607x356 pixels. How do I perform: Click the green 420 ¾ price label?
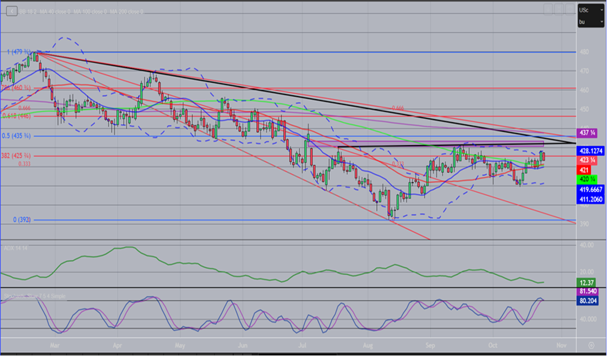pos(585,179)
